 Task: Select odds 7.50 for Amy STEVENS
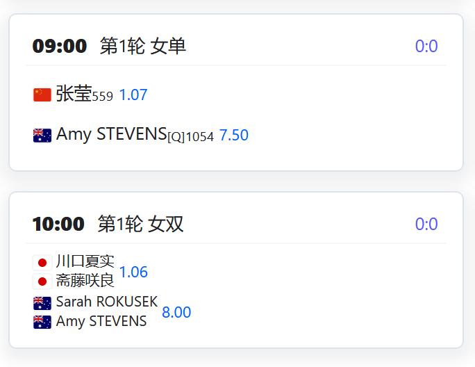pyautogui.click(x=234, y=135)
